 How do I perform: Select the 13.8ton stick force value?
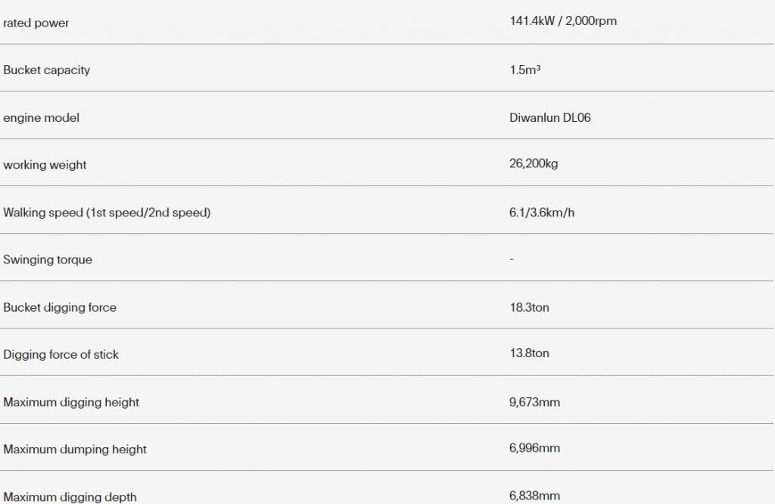click(529, 353)
